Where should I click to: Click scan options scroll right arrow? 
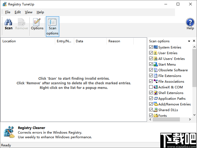(x=190, y=120)
